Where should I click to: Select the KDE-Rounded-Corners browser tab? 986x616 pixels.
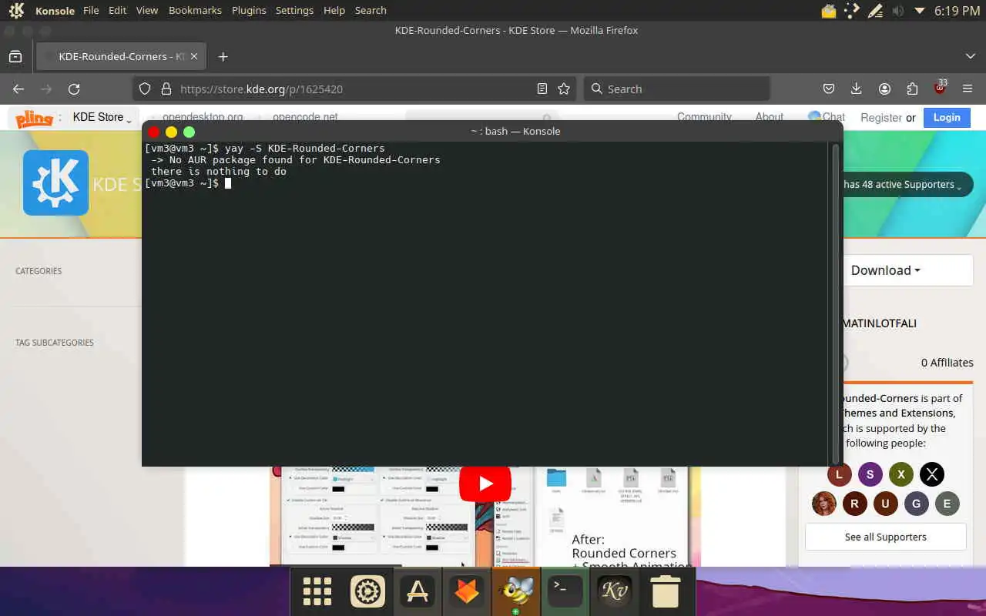click(x=120, y=56)
